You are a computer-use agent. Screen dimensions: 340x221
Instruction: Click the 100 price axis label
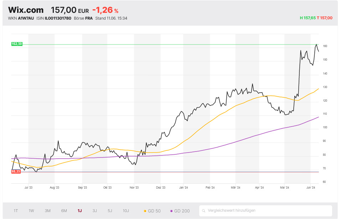point(325,127)
